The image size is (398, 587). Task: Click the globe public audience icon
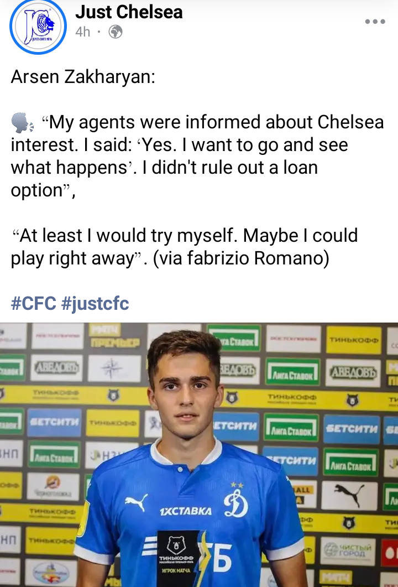click(x=116, y=32)
